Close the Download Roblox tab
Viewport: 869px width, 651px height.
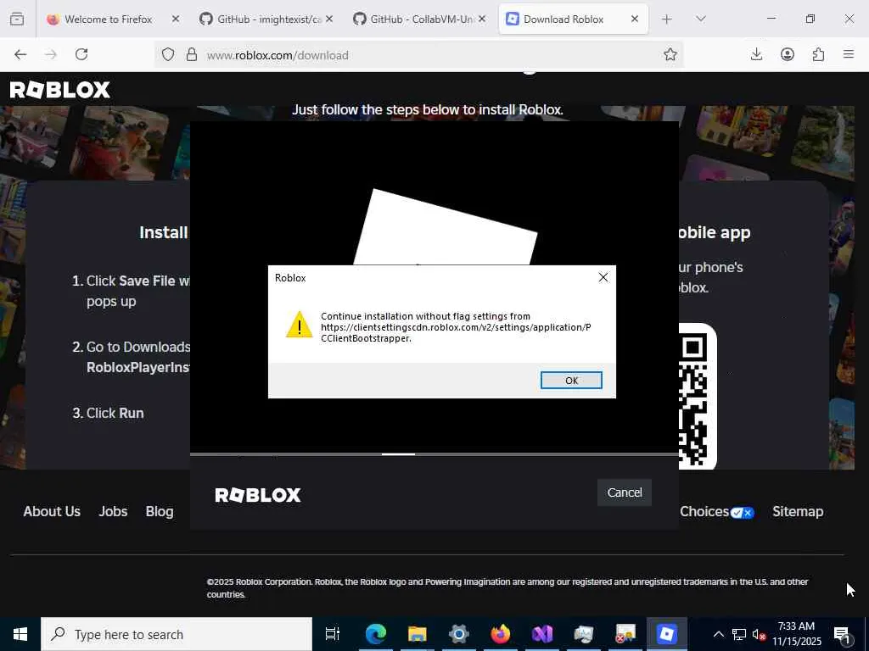(x=635, y=19)
